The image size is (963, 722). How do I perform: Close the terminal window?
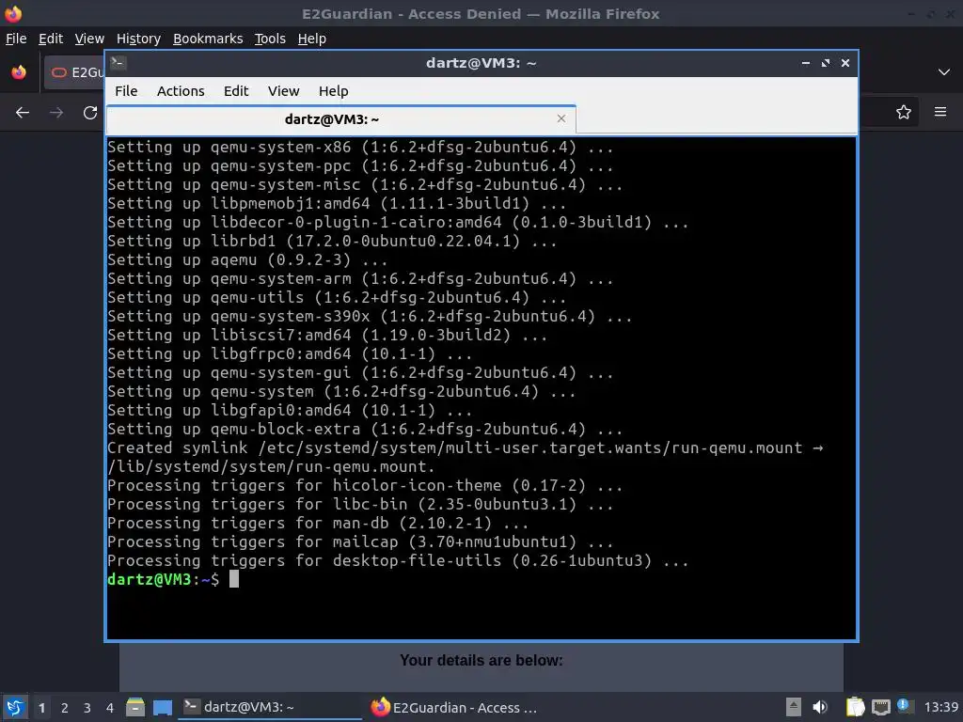pyautogui.click(x=845, y=63)
